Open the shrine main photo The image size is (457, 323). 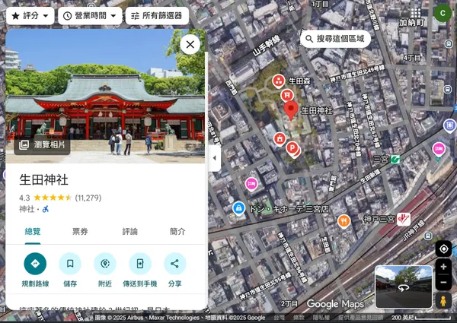(x=105, y=96)
